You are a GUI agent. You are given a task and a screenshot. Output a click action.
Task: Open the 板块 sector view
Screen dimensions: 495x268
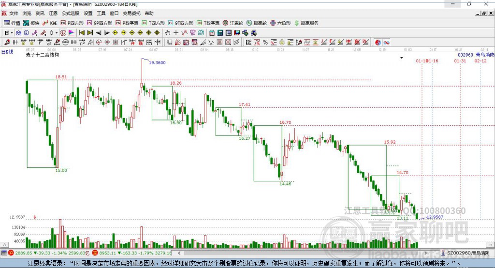pos(31,23)
